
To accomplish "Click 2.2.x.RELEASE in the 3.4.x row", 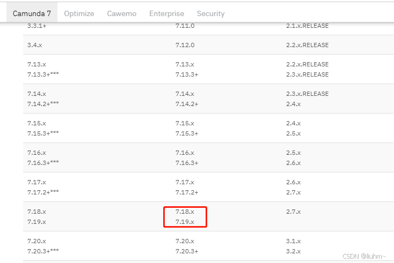I will (308, 45).
